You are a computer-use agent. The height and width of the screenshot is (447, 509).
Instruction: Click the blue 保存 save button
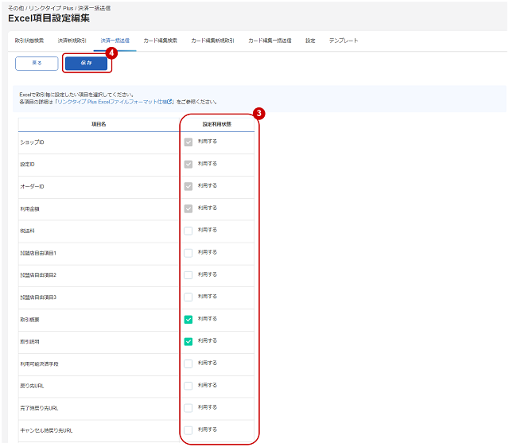click(x=86, y=64)
